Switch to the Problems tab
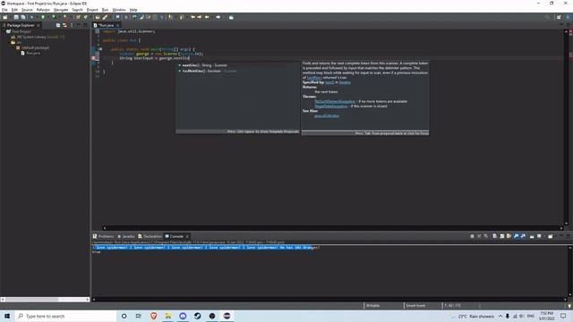 104,236
